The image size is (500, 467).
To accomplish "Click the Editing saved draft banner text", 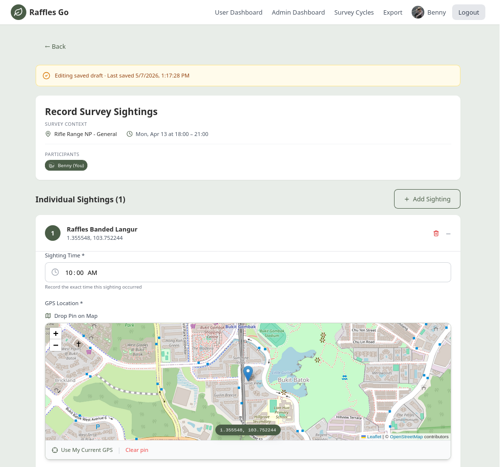I will click(122, 76).
